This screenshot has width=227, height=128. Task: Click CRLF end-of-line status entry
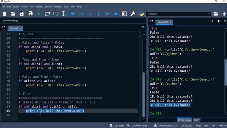(x=206, y=126)
